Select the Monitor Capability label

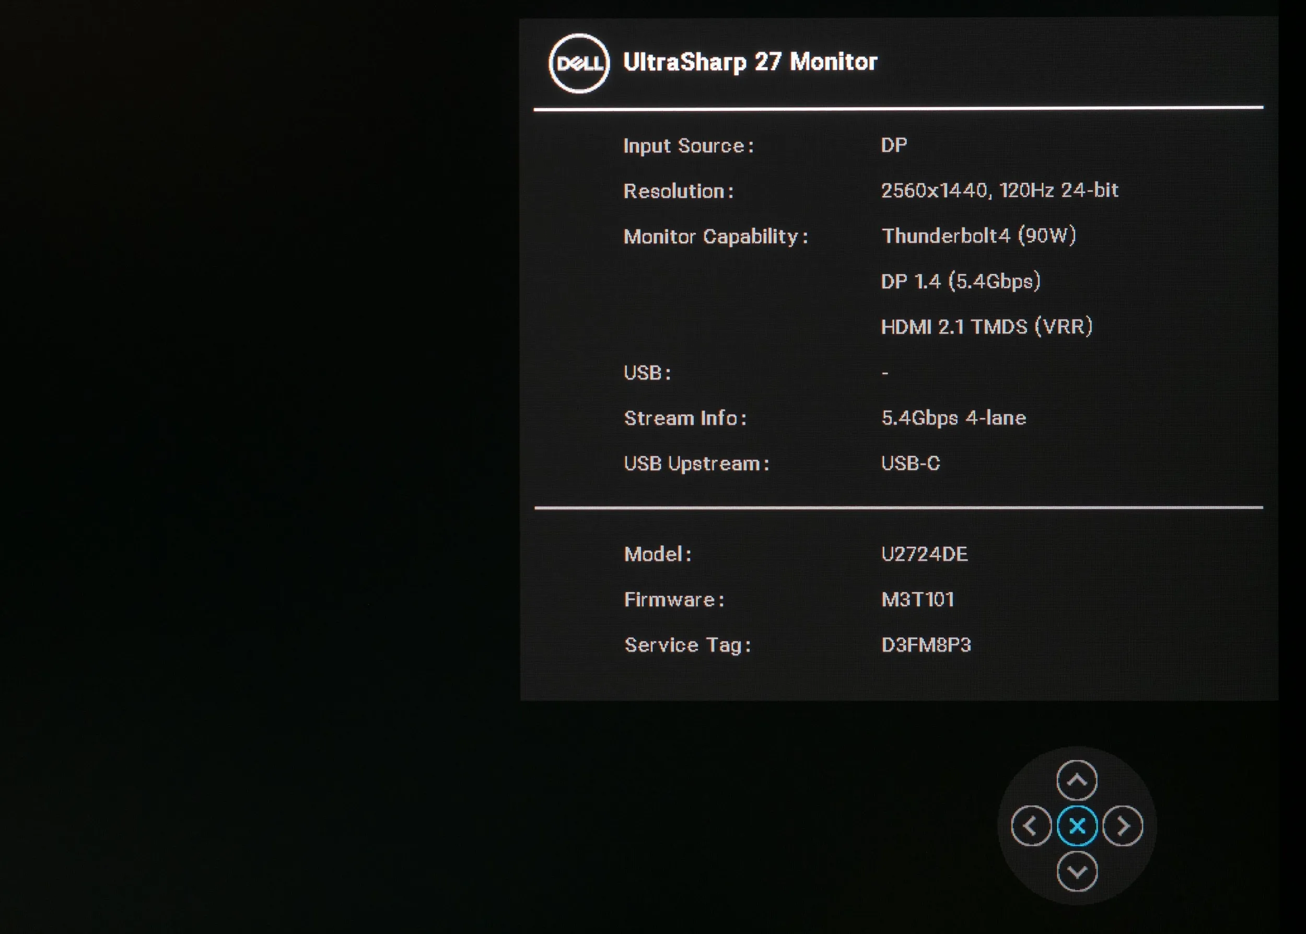(x=715, y=237)
